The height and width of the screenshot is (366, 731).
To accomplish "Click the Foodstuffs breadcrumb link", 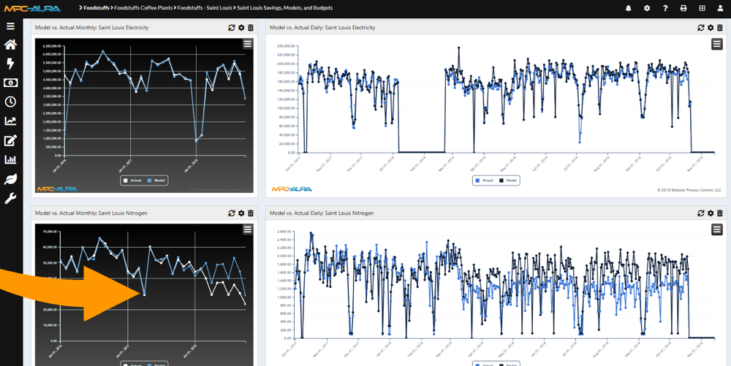I will pyautogui.click(x=96, y=8).
